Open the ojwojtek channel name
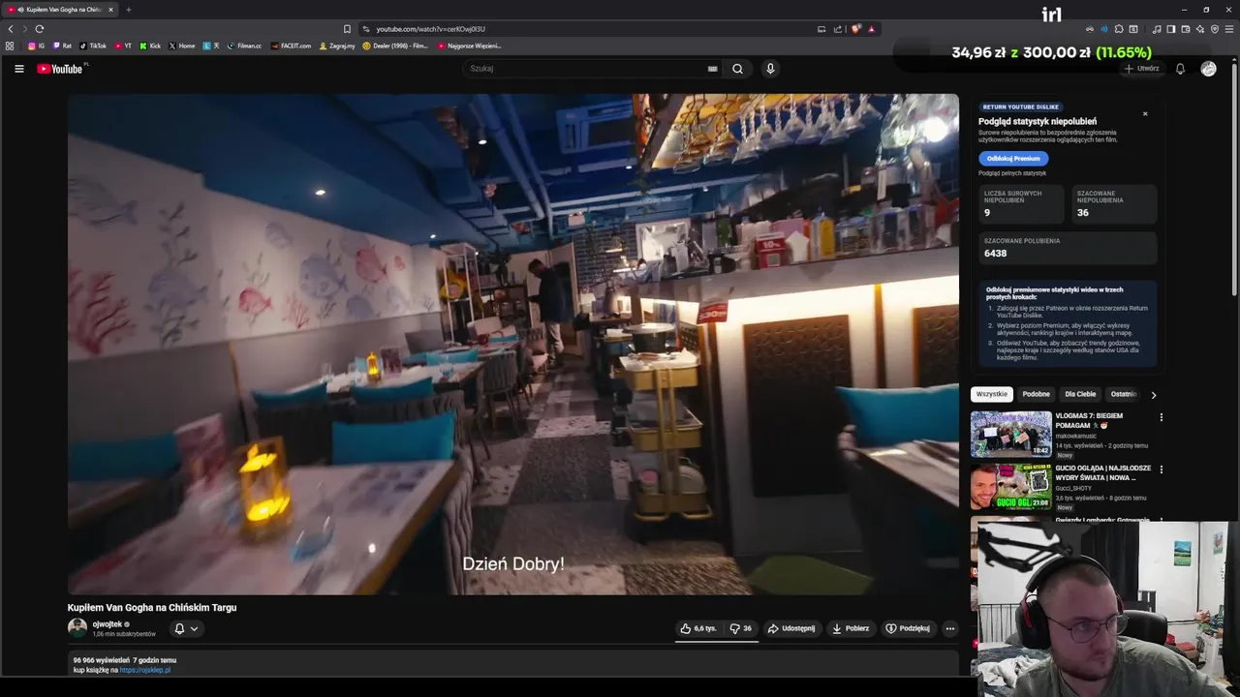The image size is (1240, 697). 107,624
